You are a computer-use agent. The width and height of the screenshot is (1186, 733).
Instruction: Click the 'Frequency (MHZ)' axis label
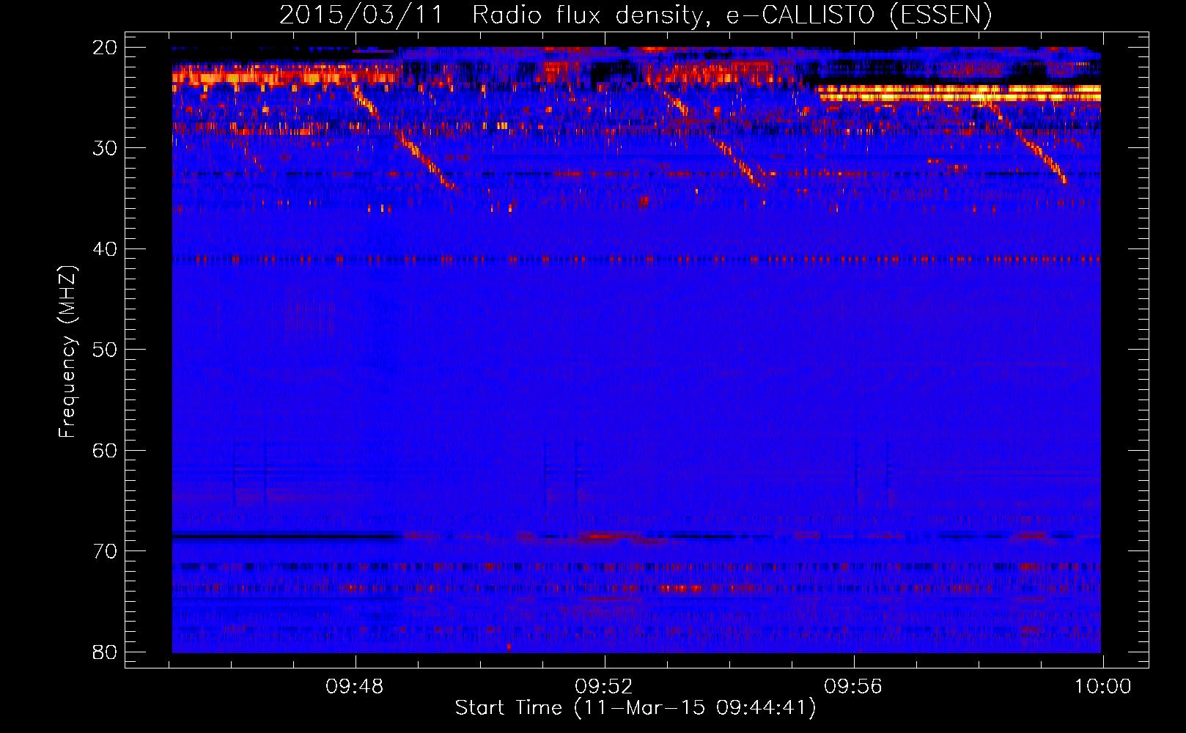coord(67,352)
